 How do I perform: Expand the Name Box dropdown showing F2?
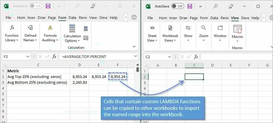click(x=27, y=57)
